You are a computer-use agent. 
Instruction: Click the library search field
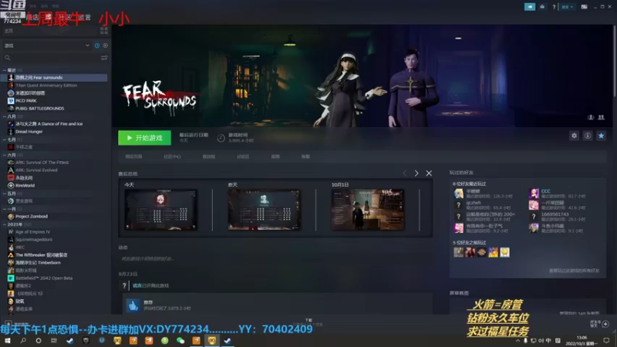pos(51,58)
